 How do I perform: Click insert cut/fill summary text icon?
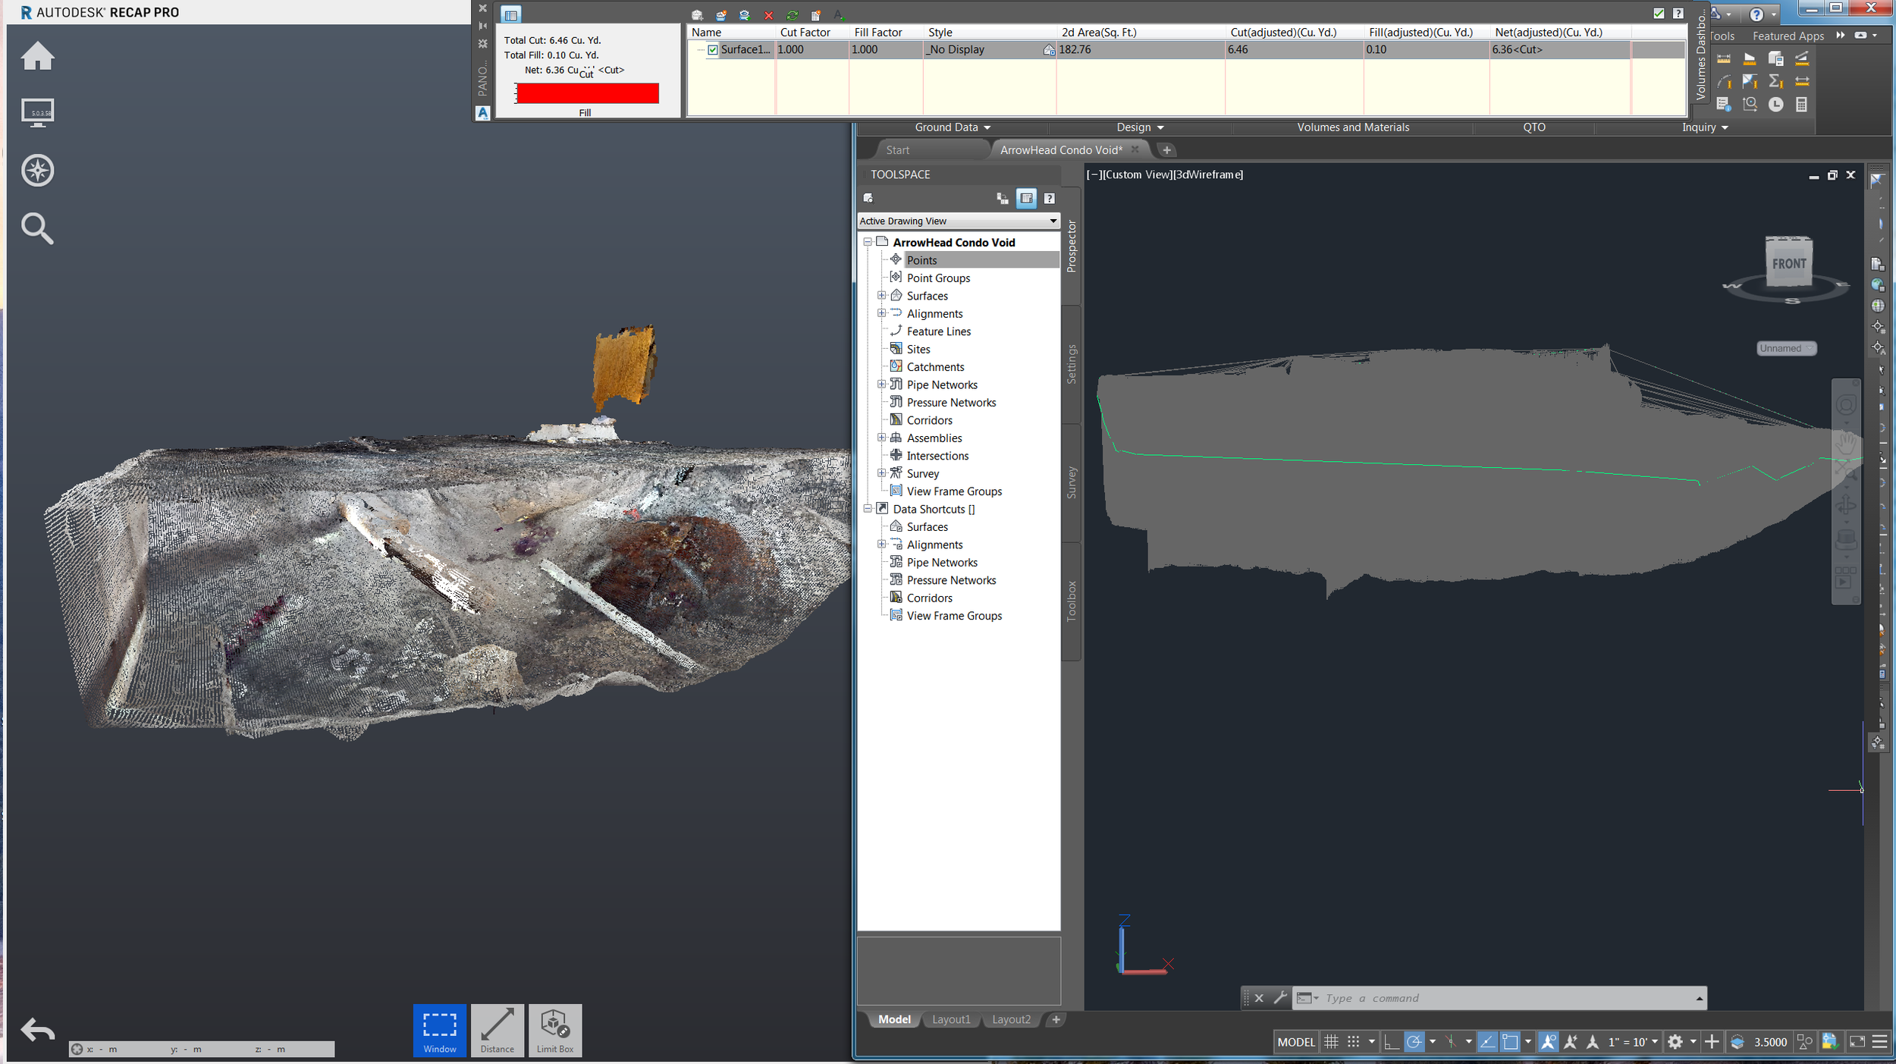click(839, 15)
